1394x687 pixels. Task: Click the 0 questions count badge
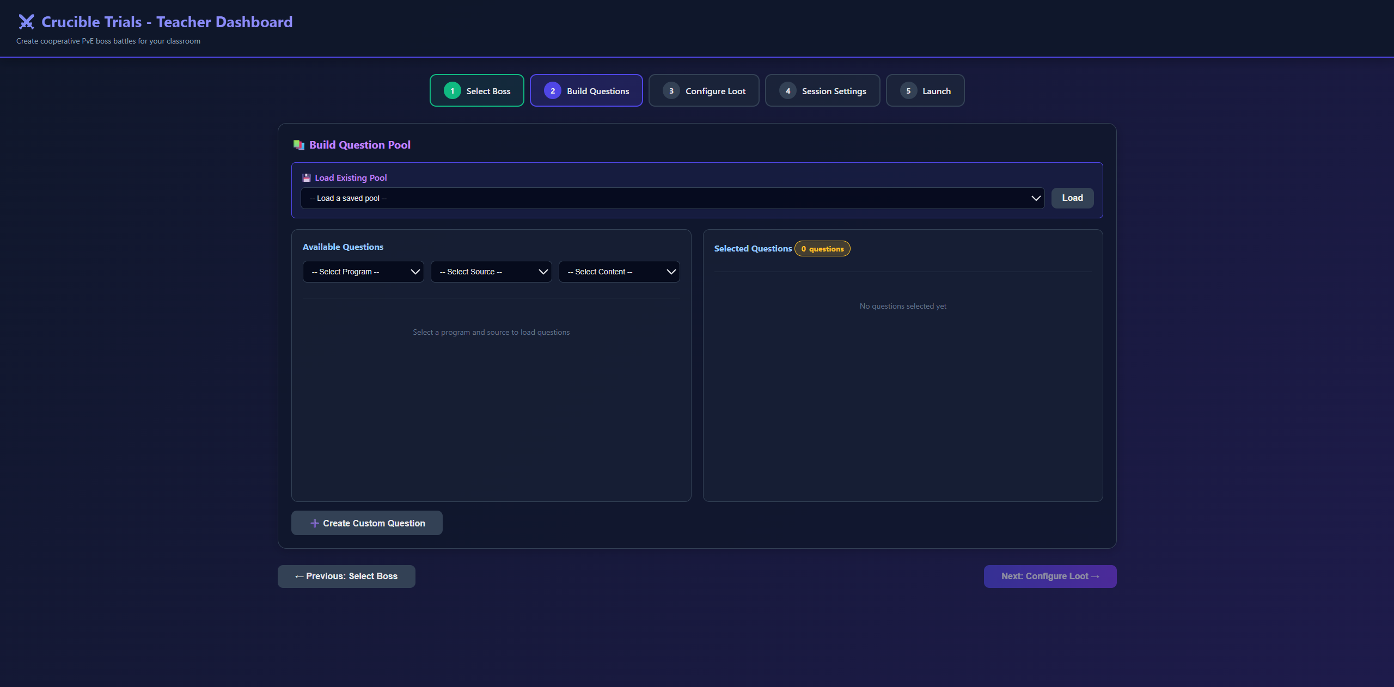tap(822, 249)
